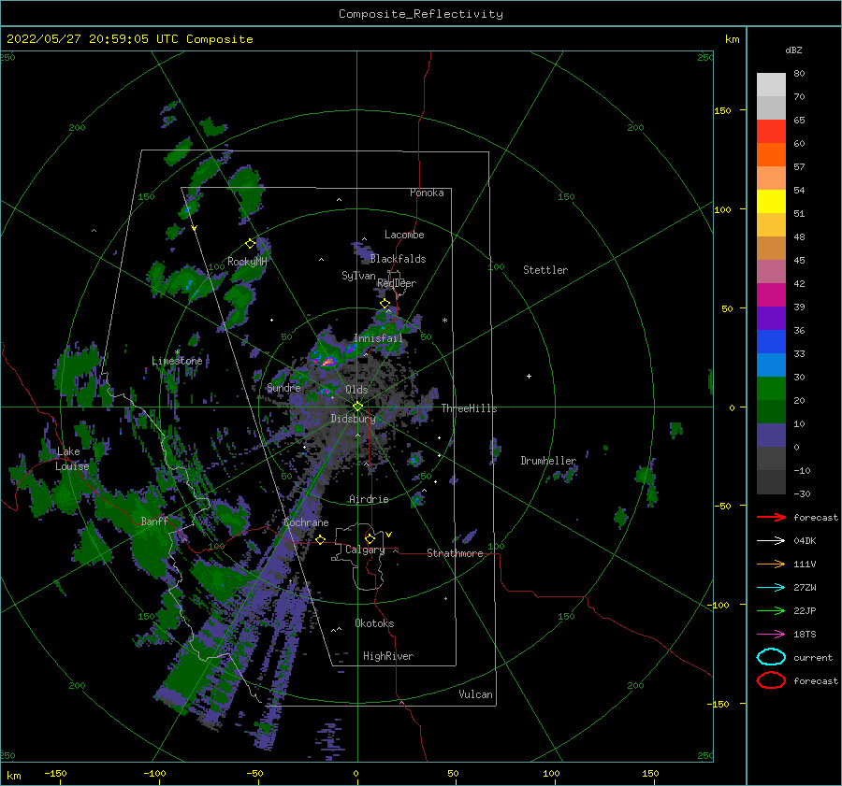Select the Lacombe city label
842x786 pixels.
click(x=404, y=235)
